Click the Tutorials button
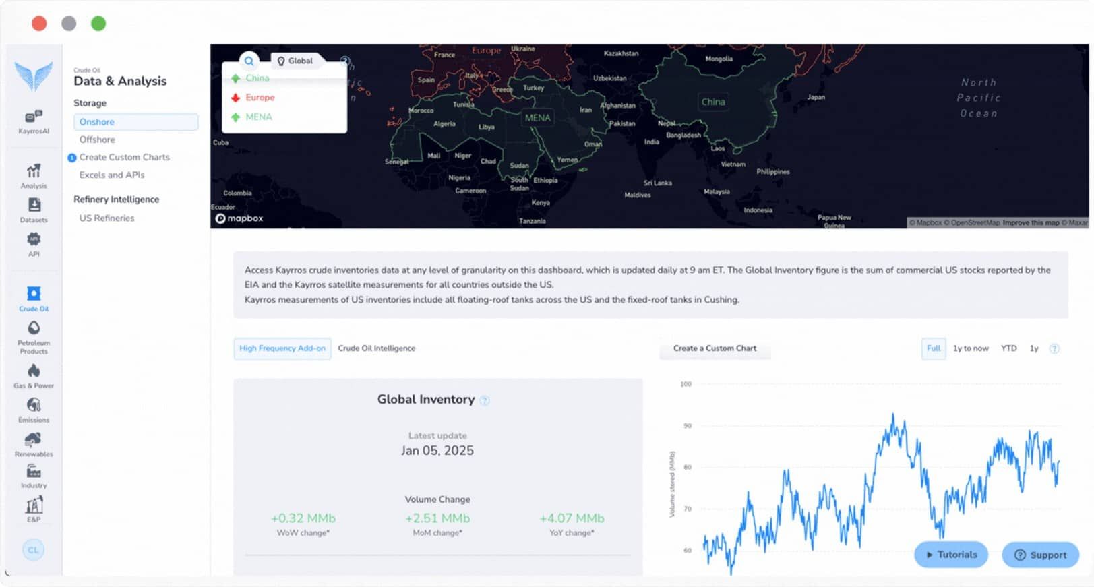Viewport: 1094px width, 587px height. tap(951, 555)
